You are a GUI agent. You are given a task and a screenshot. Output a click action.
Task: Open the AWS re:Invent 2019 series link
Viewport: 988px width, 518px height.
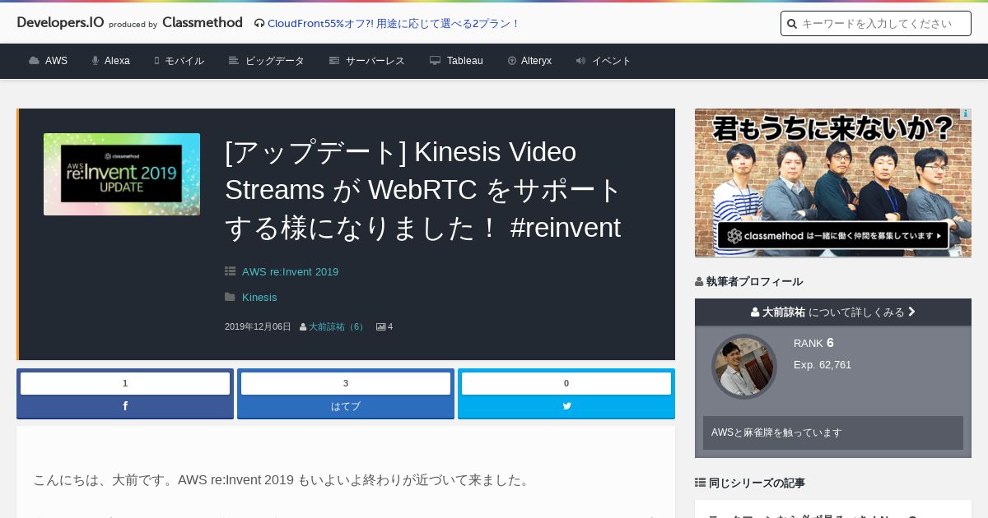coord(290,272)
